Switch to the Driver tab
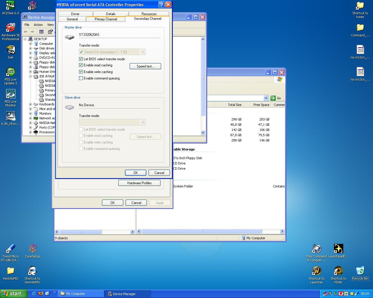The width and height of the screenshot is (373, 298). (x=75, y=14)
